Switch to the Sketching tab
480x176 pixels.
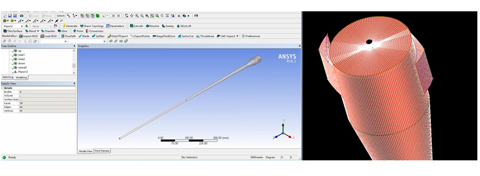pos(8,77)
